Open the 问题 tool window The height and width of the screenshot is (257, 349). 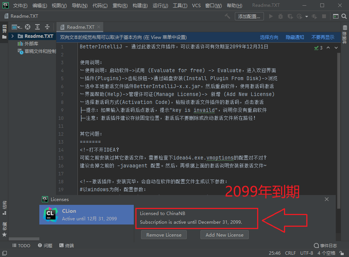tap(45, 246)
